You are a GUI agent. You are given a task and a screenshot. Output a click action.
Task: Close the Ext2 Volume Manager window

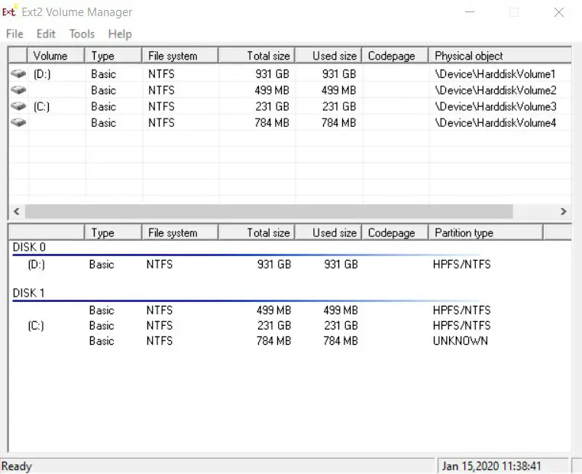558,12
